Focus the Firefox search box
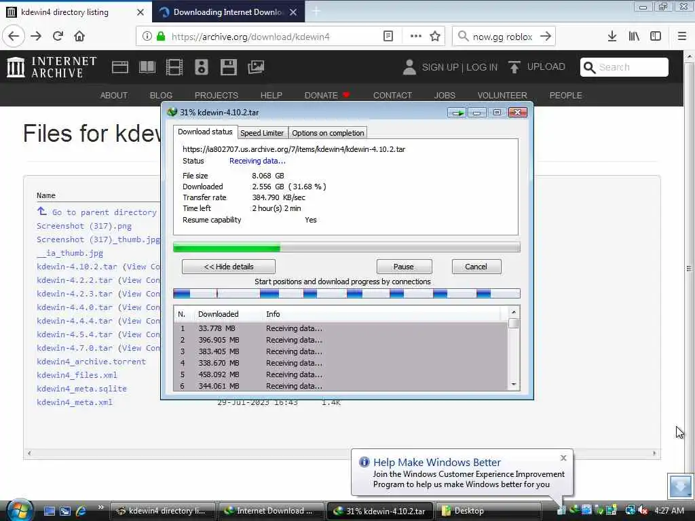 click(x=504, y=37)
